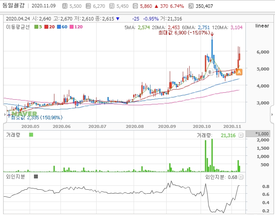Viewport: 275px width, 215px height.
Task: Expand chart with left edge arrow
Action: [5, 114]
